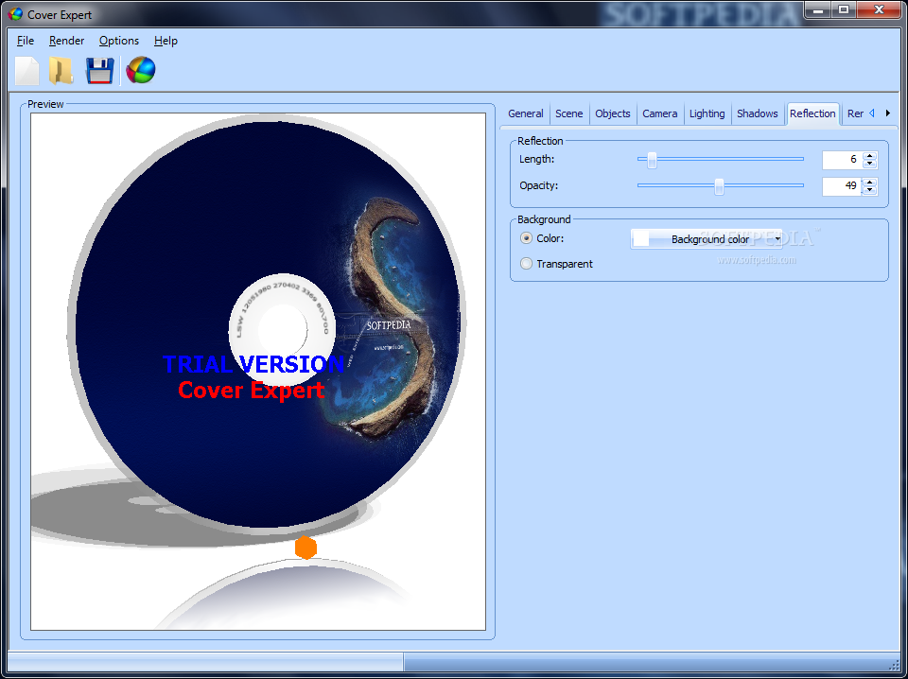Switch to the Shadows tab
908x679 pixels.
point(758,113)
